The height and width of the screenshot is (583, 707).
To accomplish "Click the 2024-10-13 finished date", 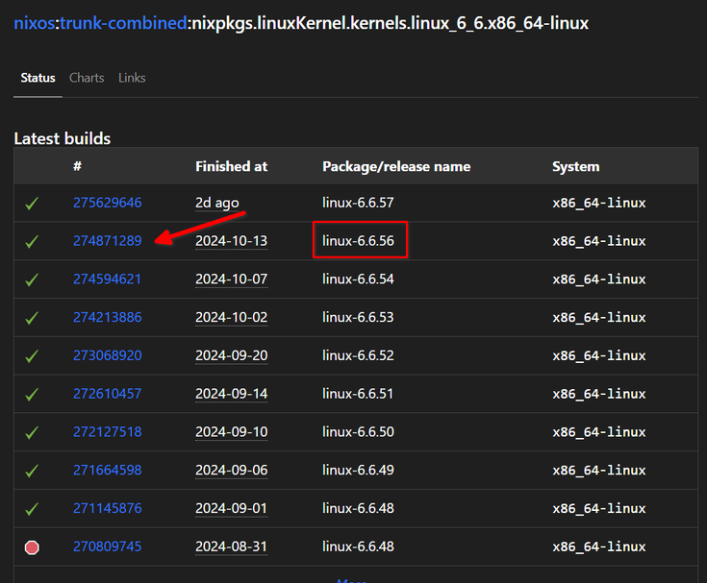I will point(231,241).
